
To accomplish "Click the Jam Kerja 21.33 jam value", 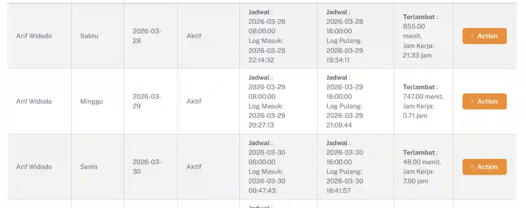I will tap(417, 55).
